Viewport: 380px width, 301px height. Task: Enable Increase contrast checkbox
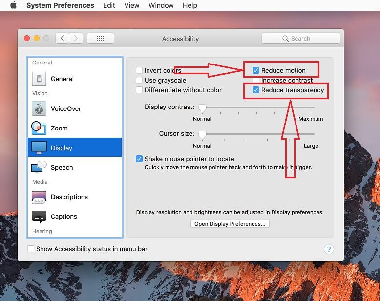tap(255, 80)
